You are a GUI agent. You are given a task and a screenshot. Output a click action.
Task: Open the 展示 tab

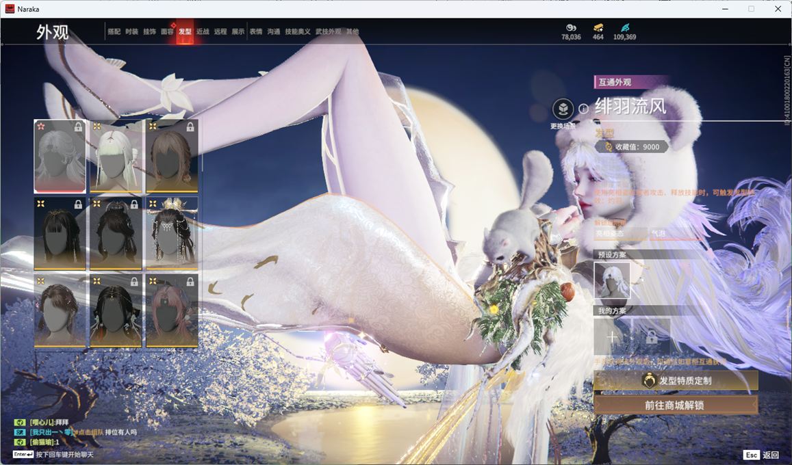[x=238, y=31]
